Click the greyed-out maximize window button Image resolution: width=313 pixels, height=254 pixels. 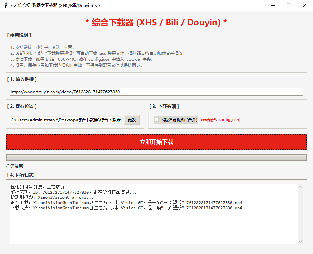(289, 5)
